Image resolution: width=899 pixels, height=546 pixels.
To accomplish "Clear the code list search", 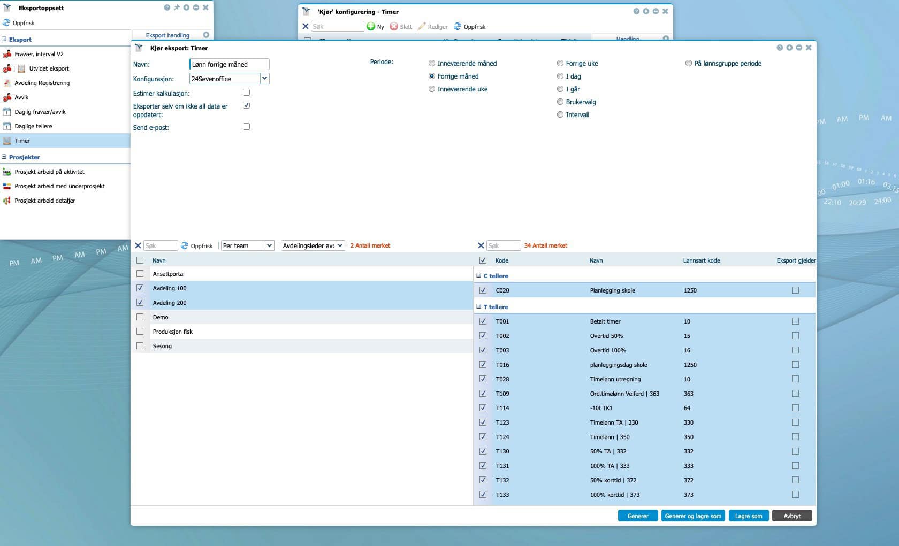I will point(481,245).
